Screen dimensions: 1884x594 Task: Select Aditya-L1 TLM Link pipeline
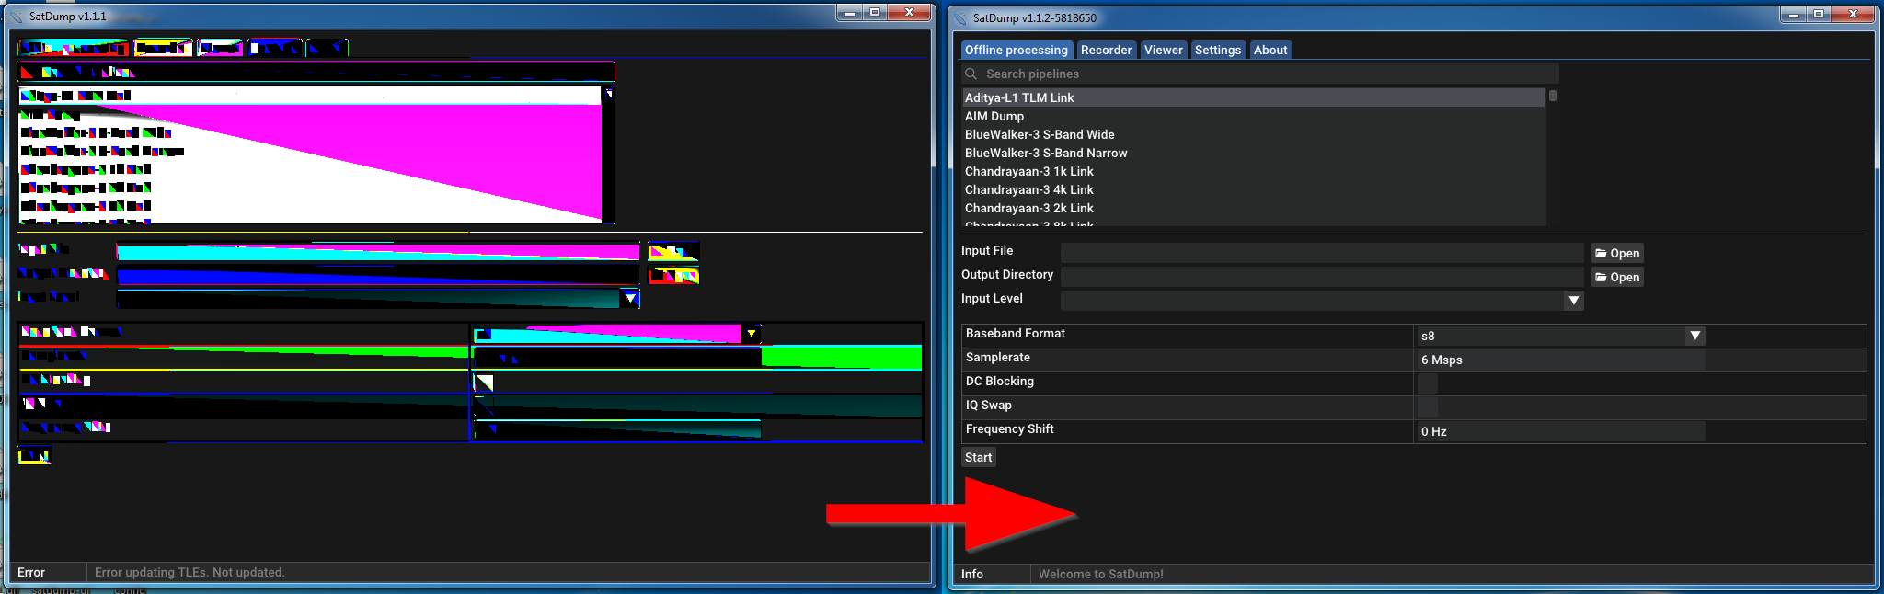click(1253, 97)
